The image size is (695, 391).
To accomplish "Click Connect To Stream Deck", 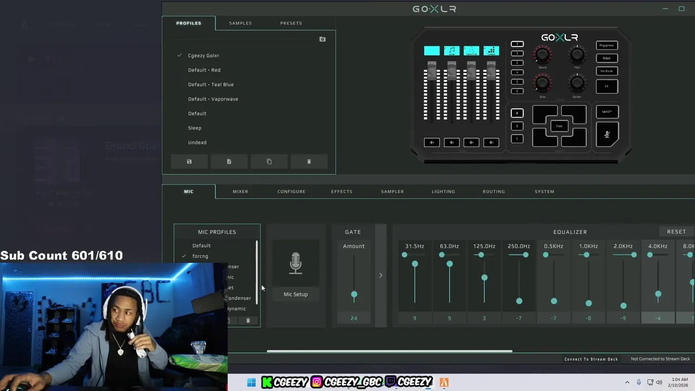I will [591, 359].
